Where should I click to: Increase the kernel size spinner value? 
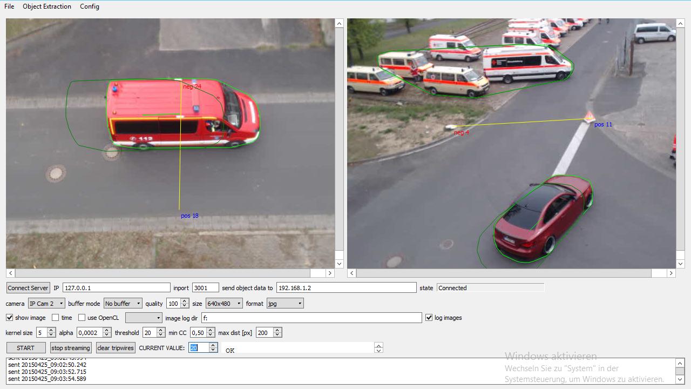click(51, 330)
